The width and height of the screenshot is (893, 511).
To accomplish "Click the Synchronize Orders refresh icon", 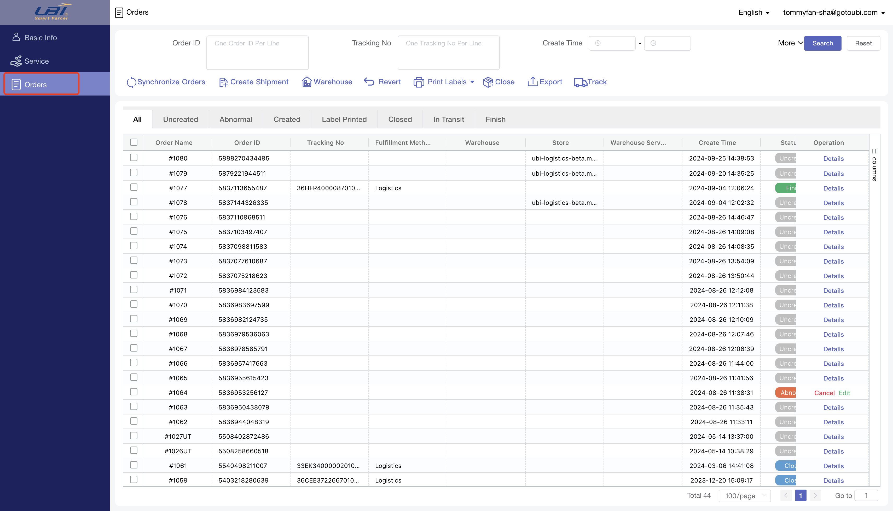I will [x=131, y=82].
